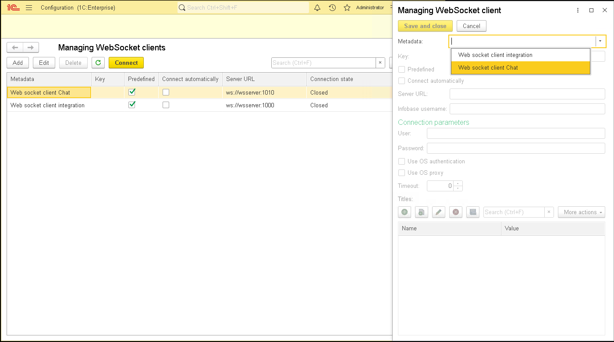Click Add button in clients list
614x342 pixels.
(x=18, y=63)
